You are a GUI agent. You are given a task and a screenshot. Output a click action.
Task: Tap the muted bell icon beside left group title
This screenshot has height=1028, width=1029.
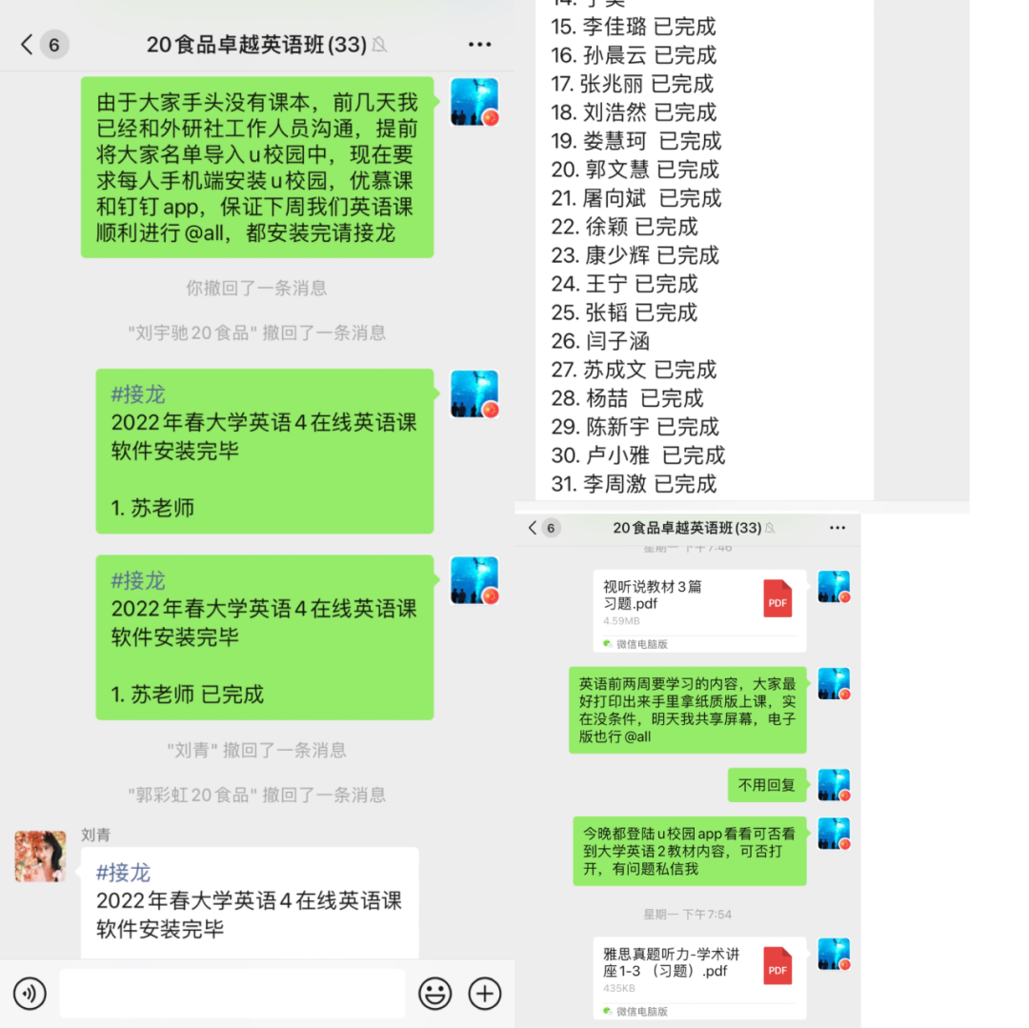click(x=380, y=45)
